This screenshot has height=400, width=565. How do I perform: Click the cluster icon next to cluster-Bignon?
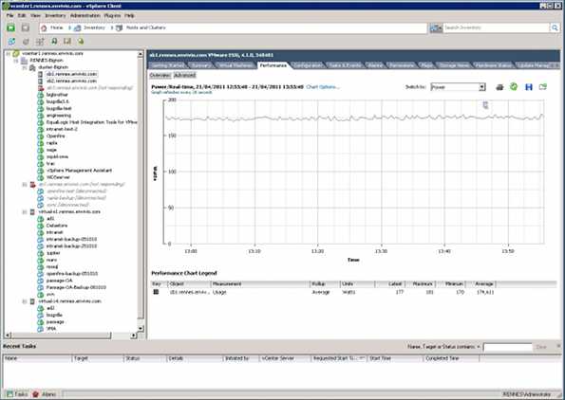(x=32, y=67)
